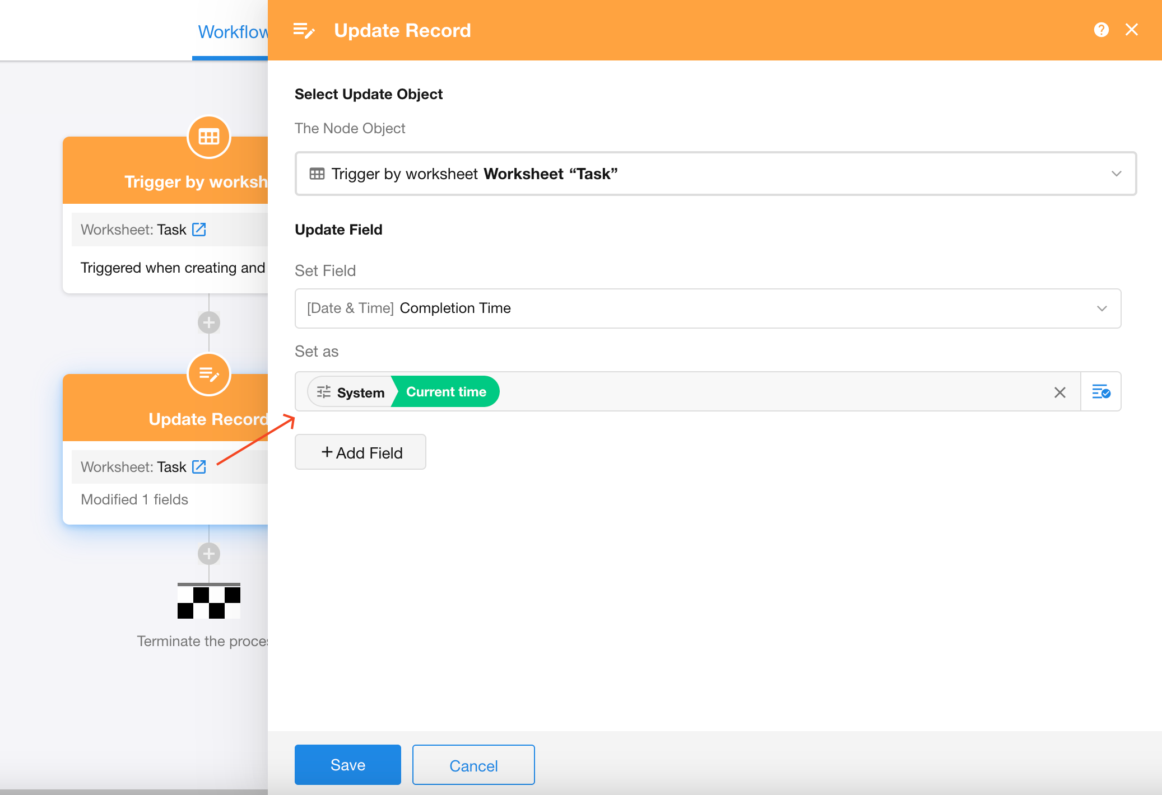Screen dimensions: 1162x795
Task: Open Task worksheet link in trigger node
Action: [x=199, y=230]
